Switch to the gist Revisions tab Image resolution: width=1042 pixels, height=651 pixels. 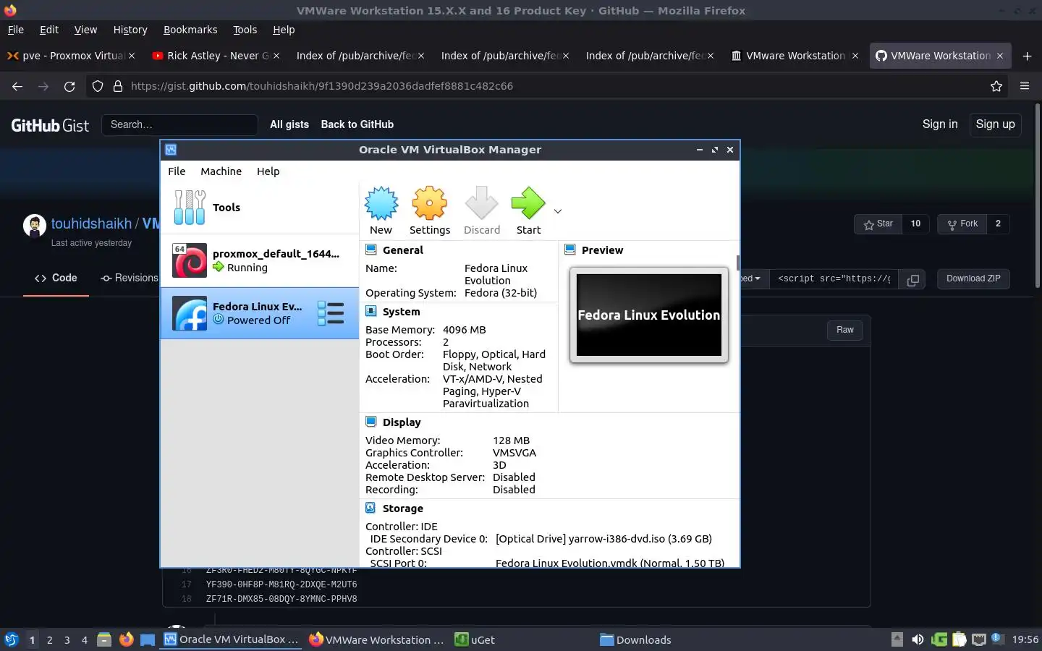(130, 278)
